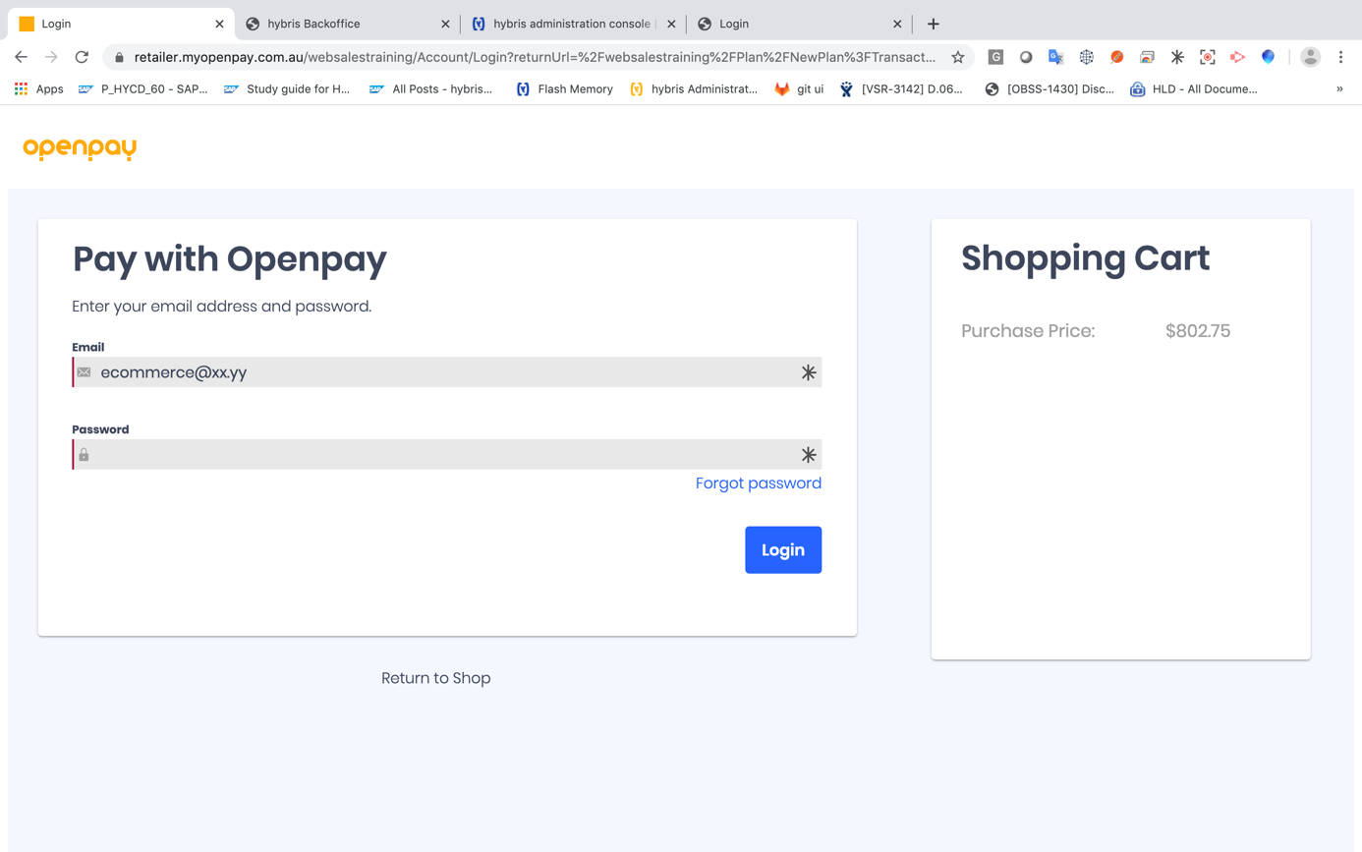The width and height of the screenshot is (1362, 852).
Task: Open the Chrome three-dot menu
Action: coord(1340,57)
